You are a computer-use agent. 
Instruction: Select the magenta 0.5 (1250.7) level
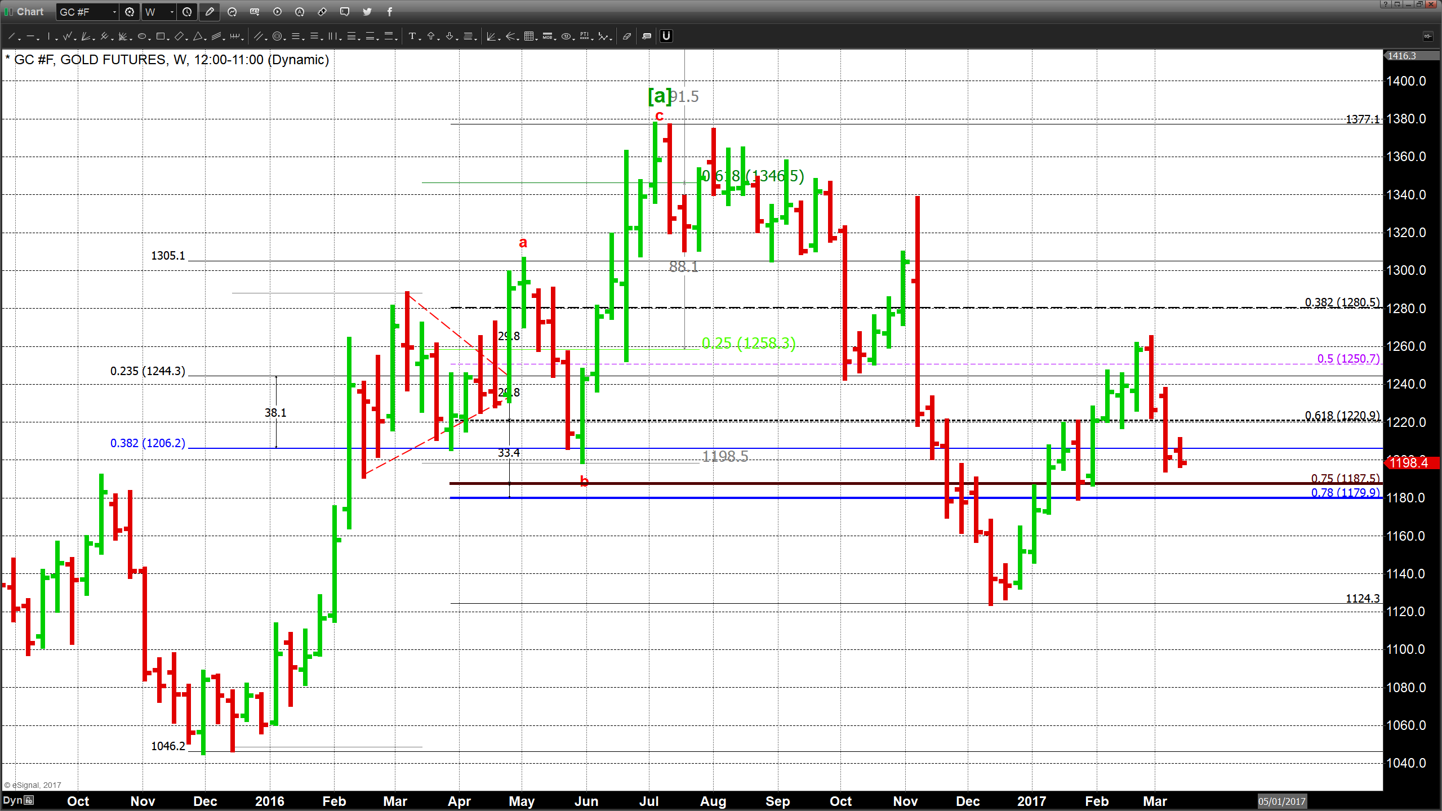1348,359
